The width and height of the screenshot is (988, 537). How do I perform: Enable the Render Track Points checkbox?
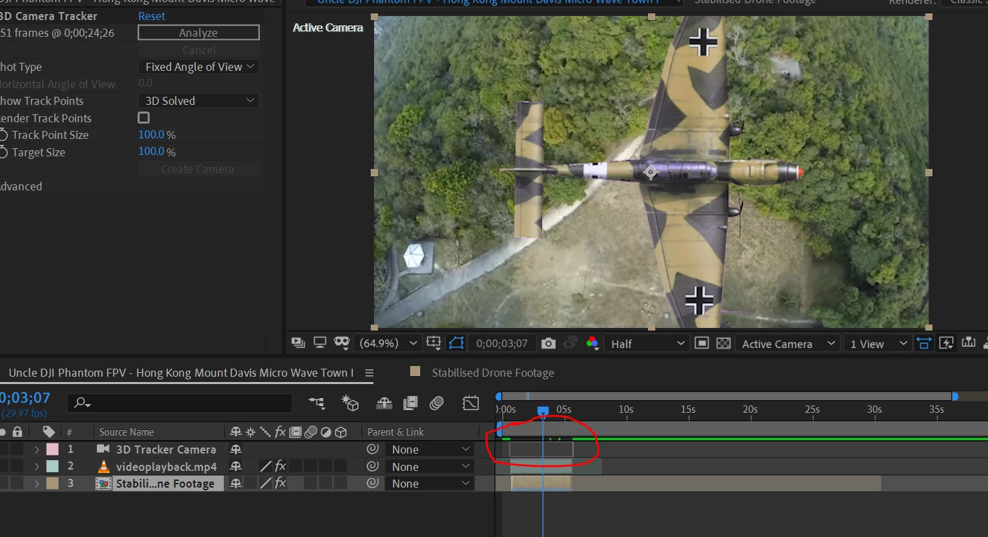click(144, 118)
